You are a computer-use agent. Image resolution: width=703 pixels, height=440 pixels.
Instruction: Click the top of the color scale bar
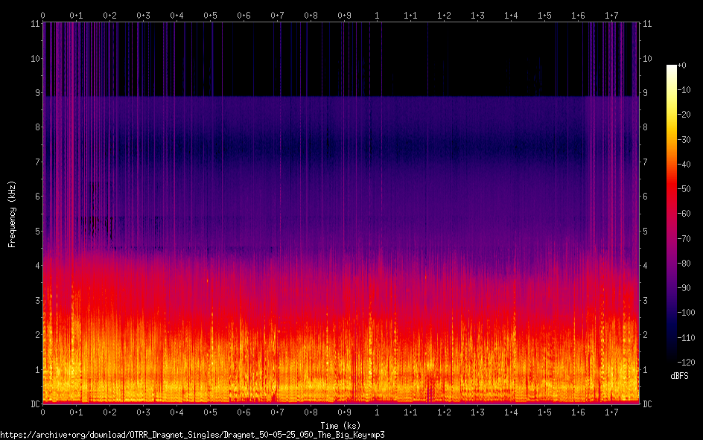(672, 67)
